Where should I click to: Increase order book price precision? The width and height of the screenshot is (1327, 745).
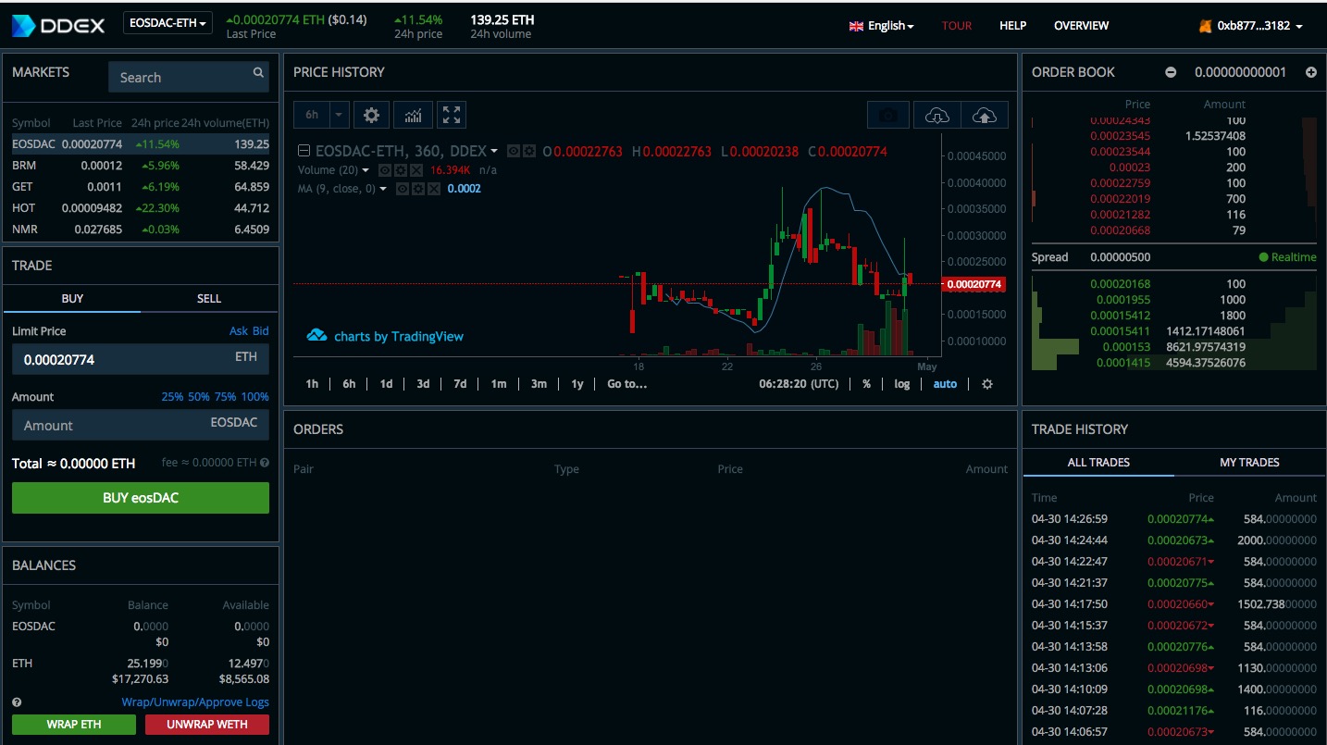pos(1310,72)
